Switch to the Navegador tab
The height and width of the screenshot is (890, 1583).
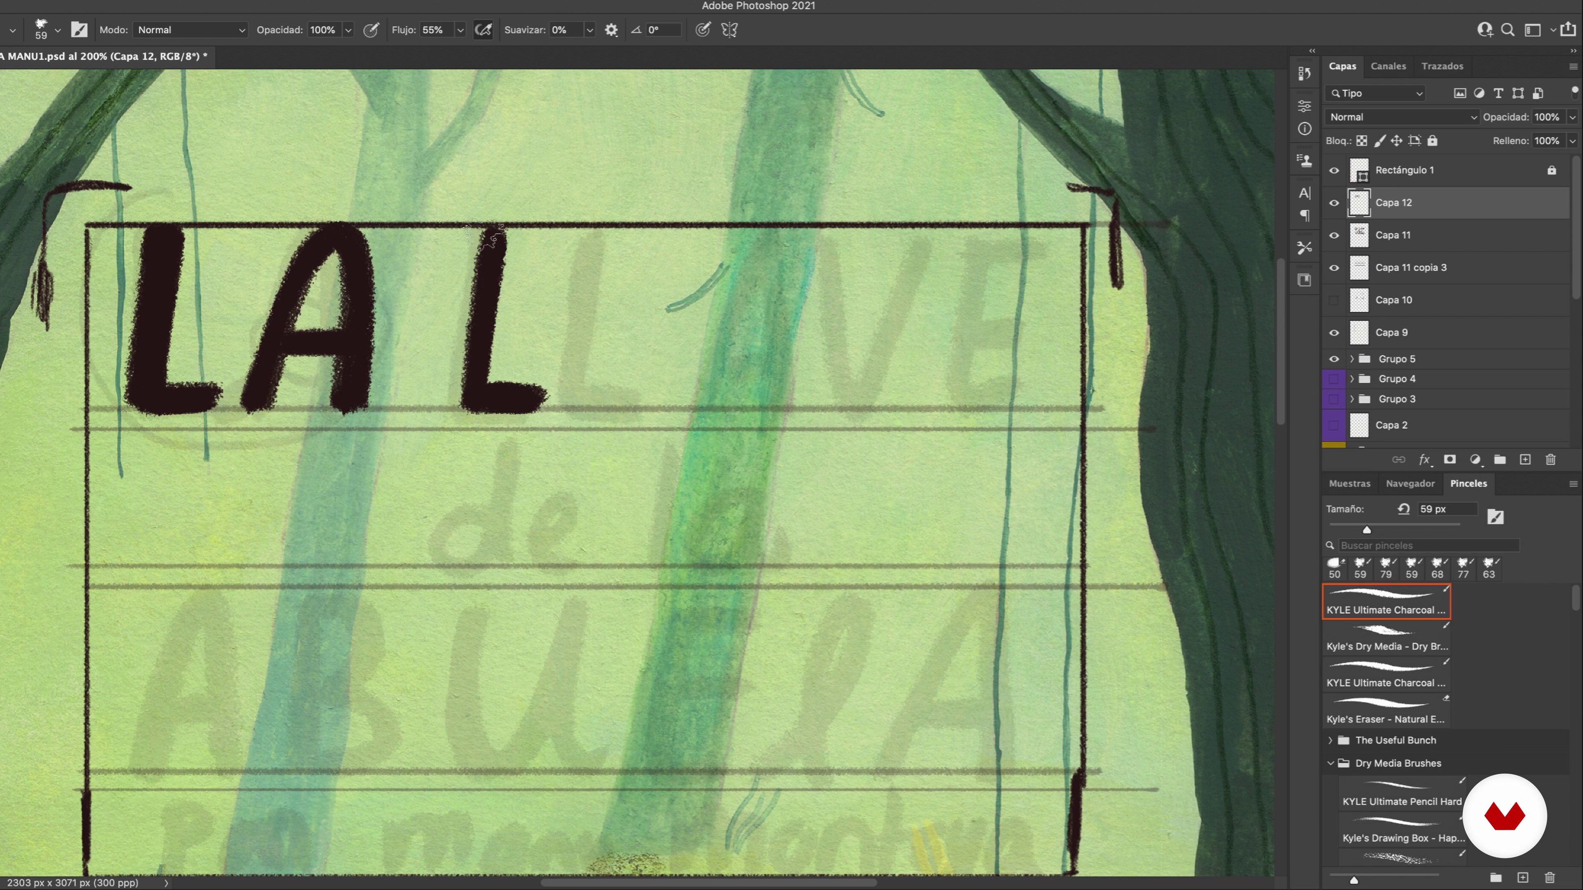coord(1410,483)
